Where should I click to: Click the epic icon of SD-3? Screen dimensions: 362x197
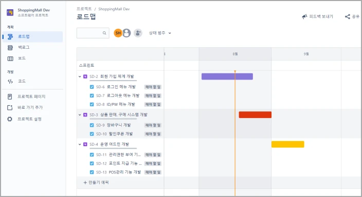pos(85,115)
